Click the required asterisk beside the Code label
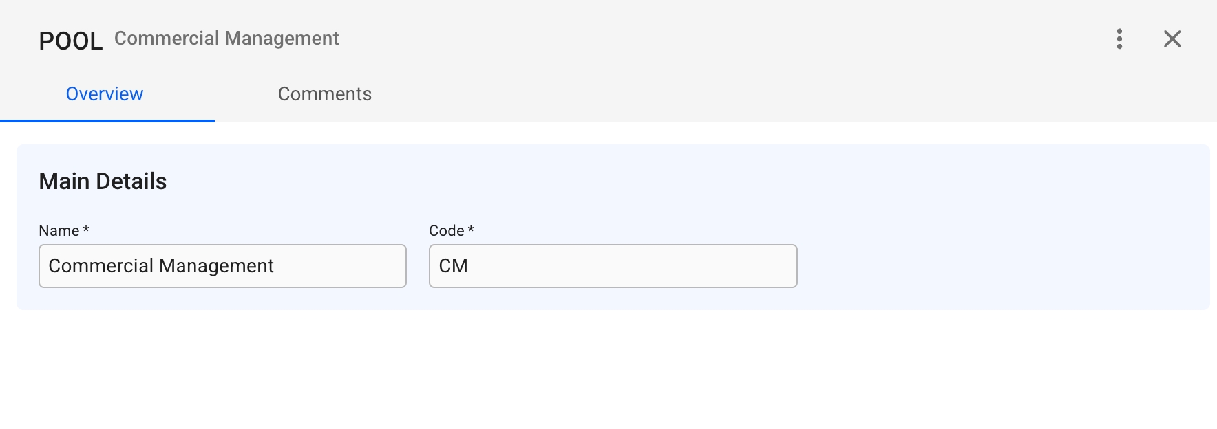Image resolution: width=1217 pixels, height=429 pixels. 471,230
